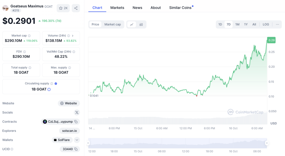285x156 pixels.
Task: Open the Markets tab
Action: 117,7
